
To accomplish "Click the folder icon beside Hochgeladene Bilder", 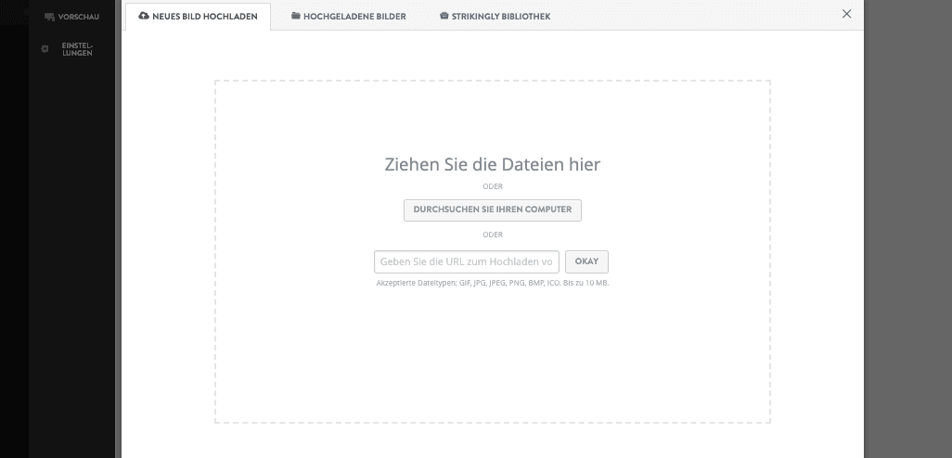I will 296,16.
